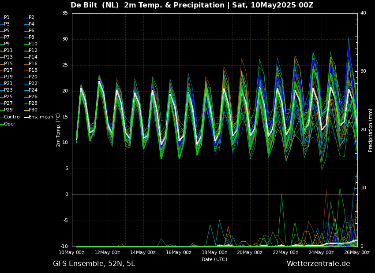Select the Ens. mean legend entry
This screenshot has height=273, width=375.
(38, 117)
